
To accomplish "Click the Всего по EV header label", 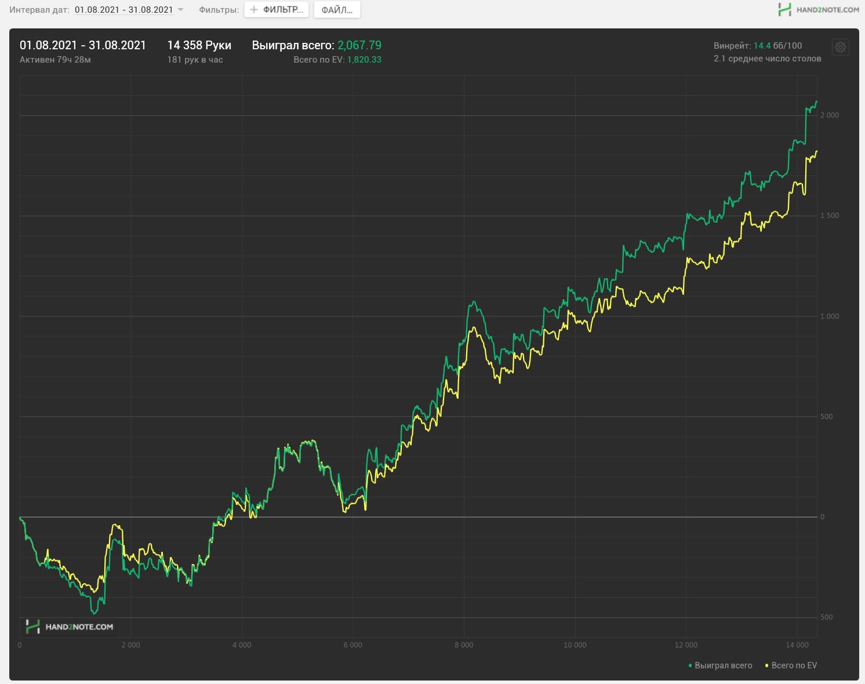I will [319, 60].
